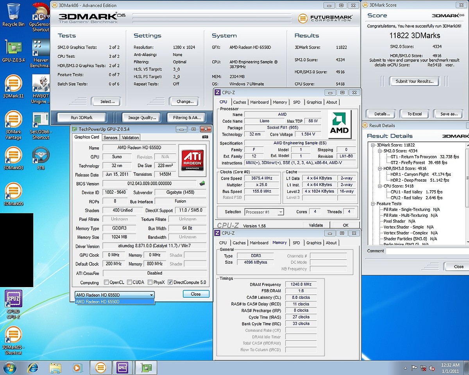
Task: Open the GpuSensor Shortcut desktop icon
Action: 40,16
